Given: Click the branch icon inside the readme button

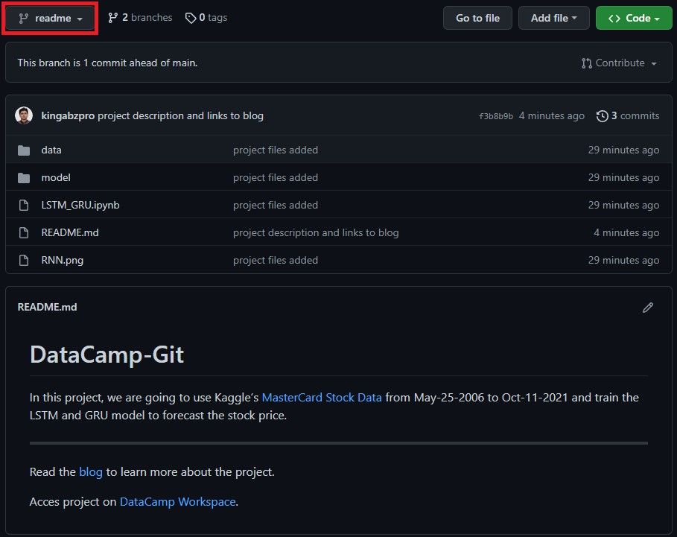Looking at the screenshot, I should 24,18.
